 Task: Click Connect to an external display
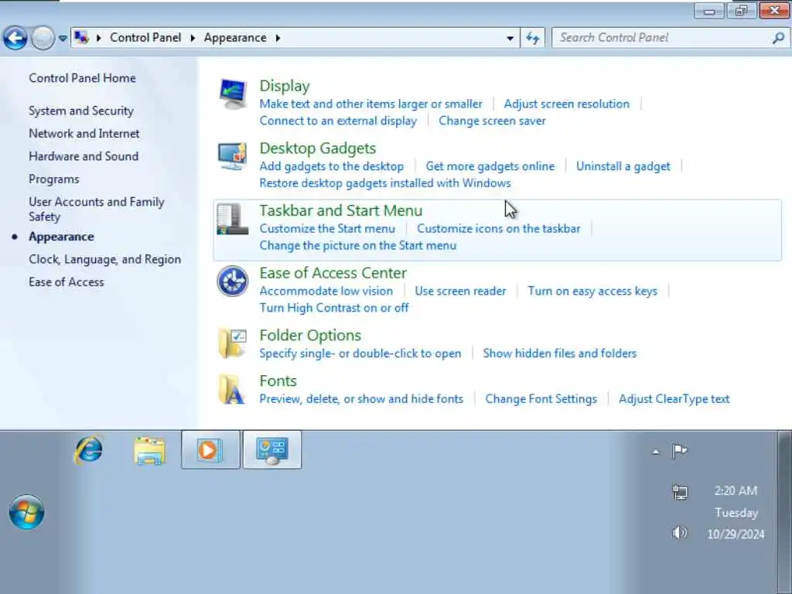pos(339,121)
